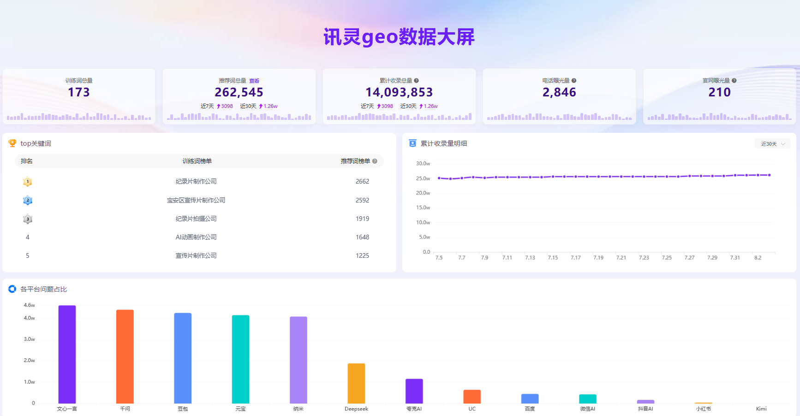
Task: Click the 训练词总量 value 173
Action: (x=79, y=92)
